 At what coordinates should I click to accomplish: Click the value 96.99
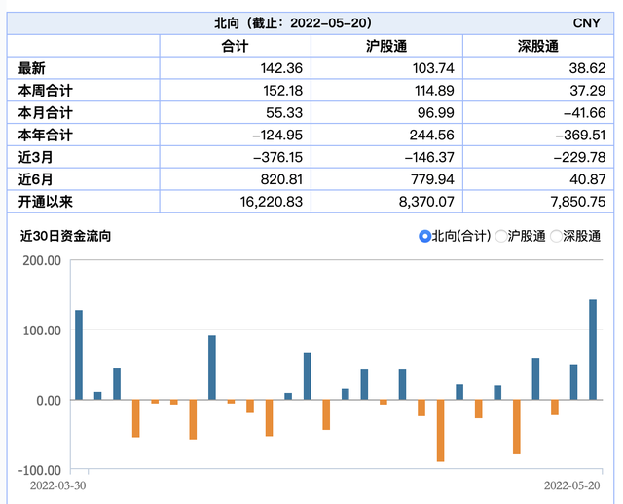coord(435,112)
